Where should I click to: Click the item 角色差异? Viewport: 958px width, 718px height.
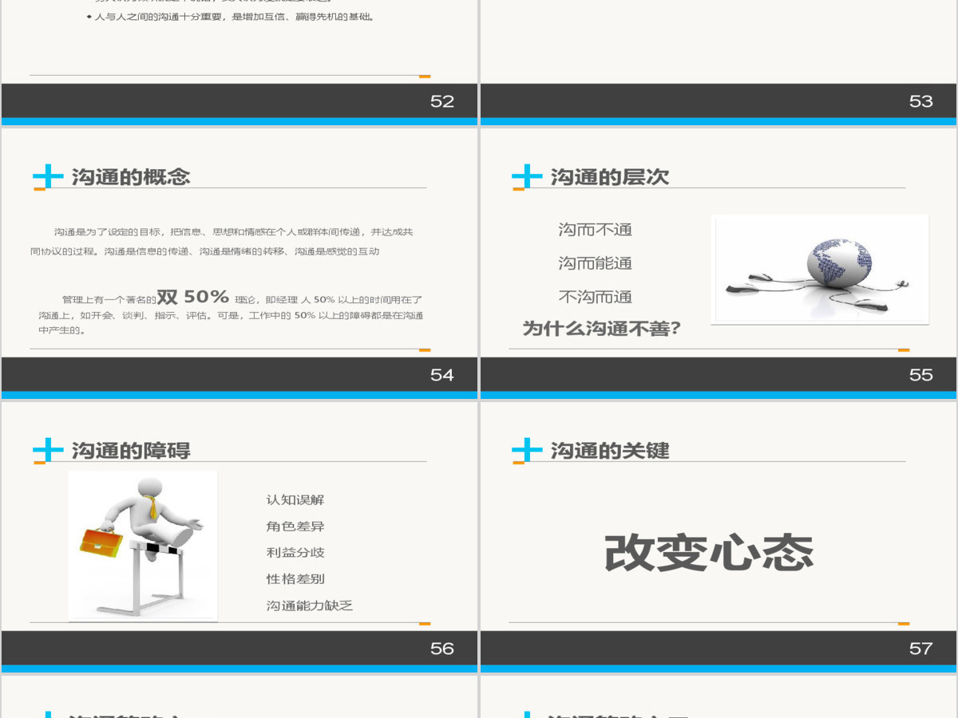point(295,527)
